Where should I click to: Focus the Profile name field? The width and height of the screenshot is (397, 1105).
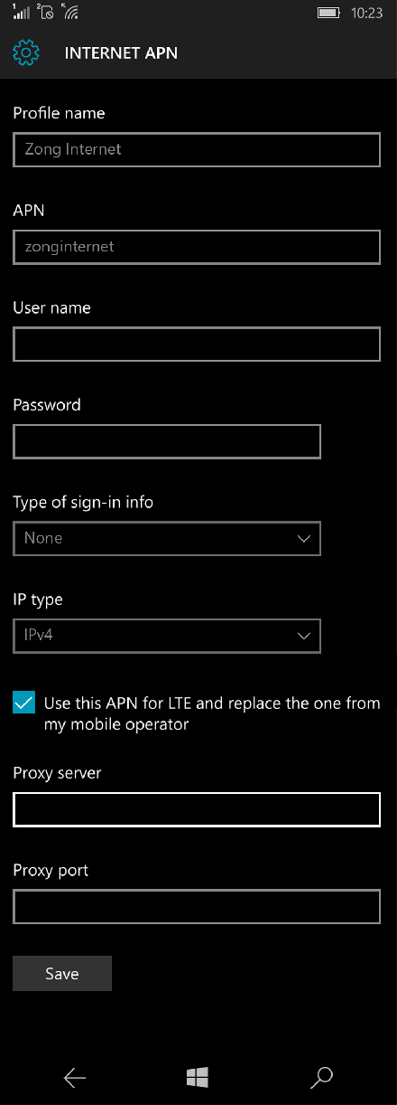(x=197, y=149)
